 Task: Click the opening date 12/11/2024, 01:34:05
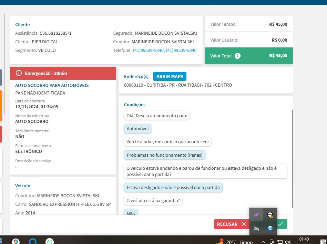(x=37, y=107)
